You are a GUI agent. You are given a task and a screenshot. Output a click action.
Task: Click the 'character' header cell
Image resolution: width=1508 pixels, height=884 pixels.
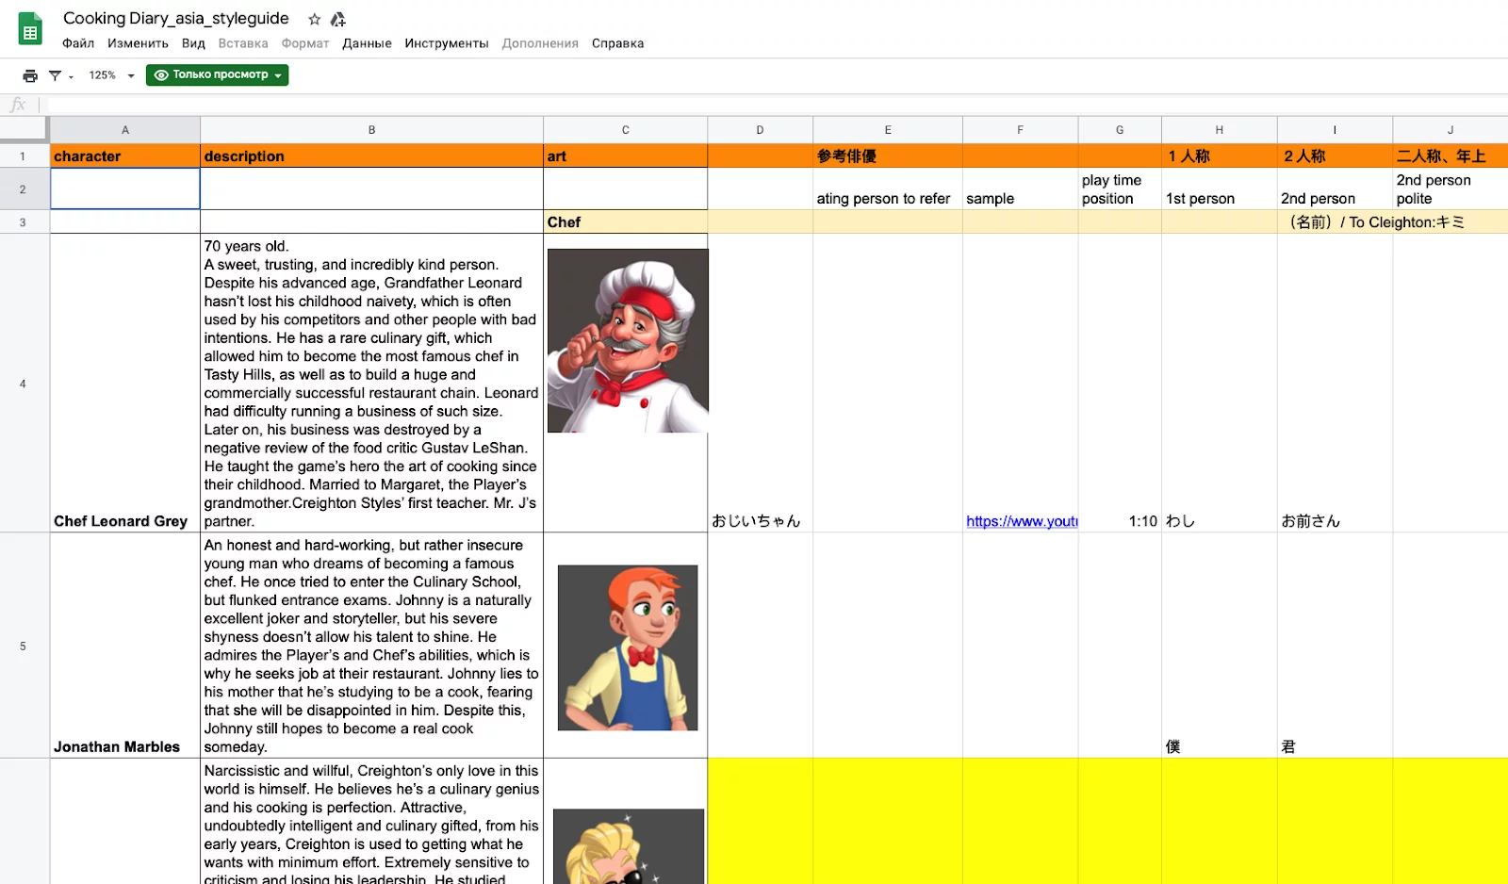[125, 156]
